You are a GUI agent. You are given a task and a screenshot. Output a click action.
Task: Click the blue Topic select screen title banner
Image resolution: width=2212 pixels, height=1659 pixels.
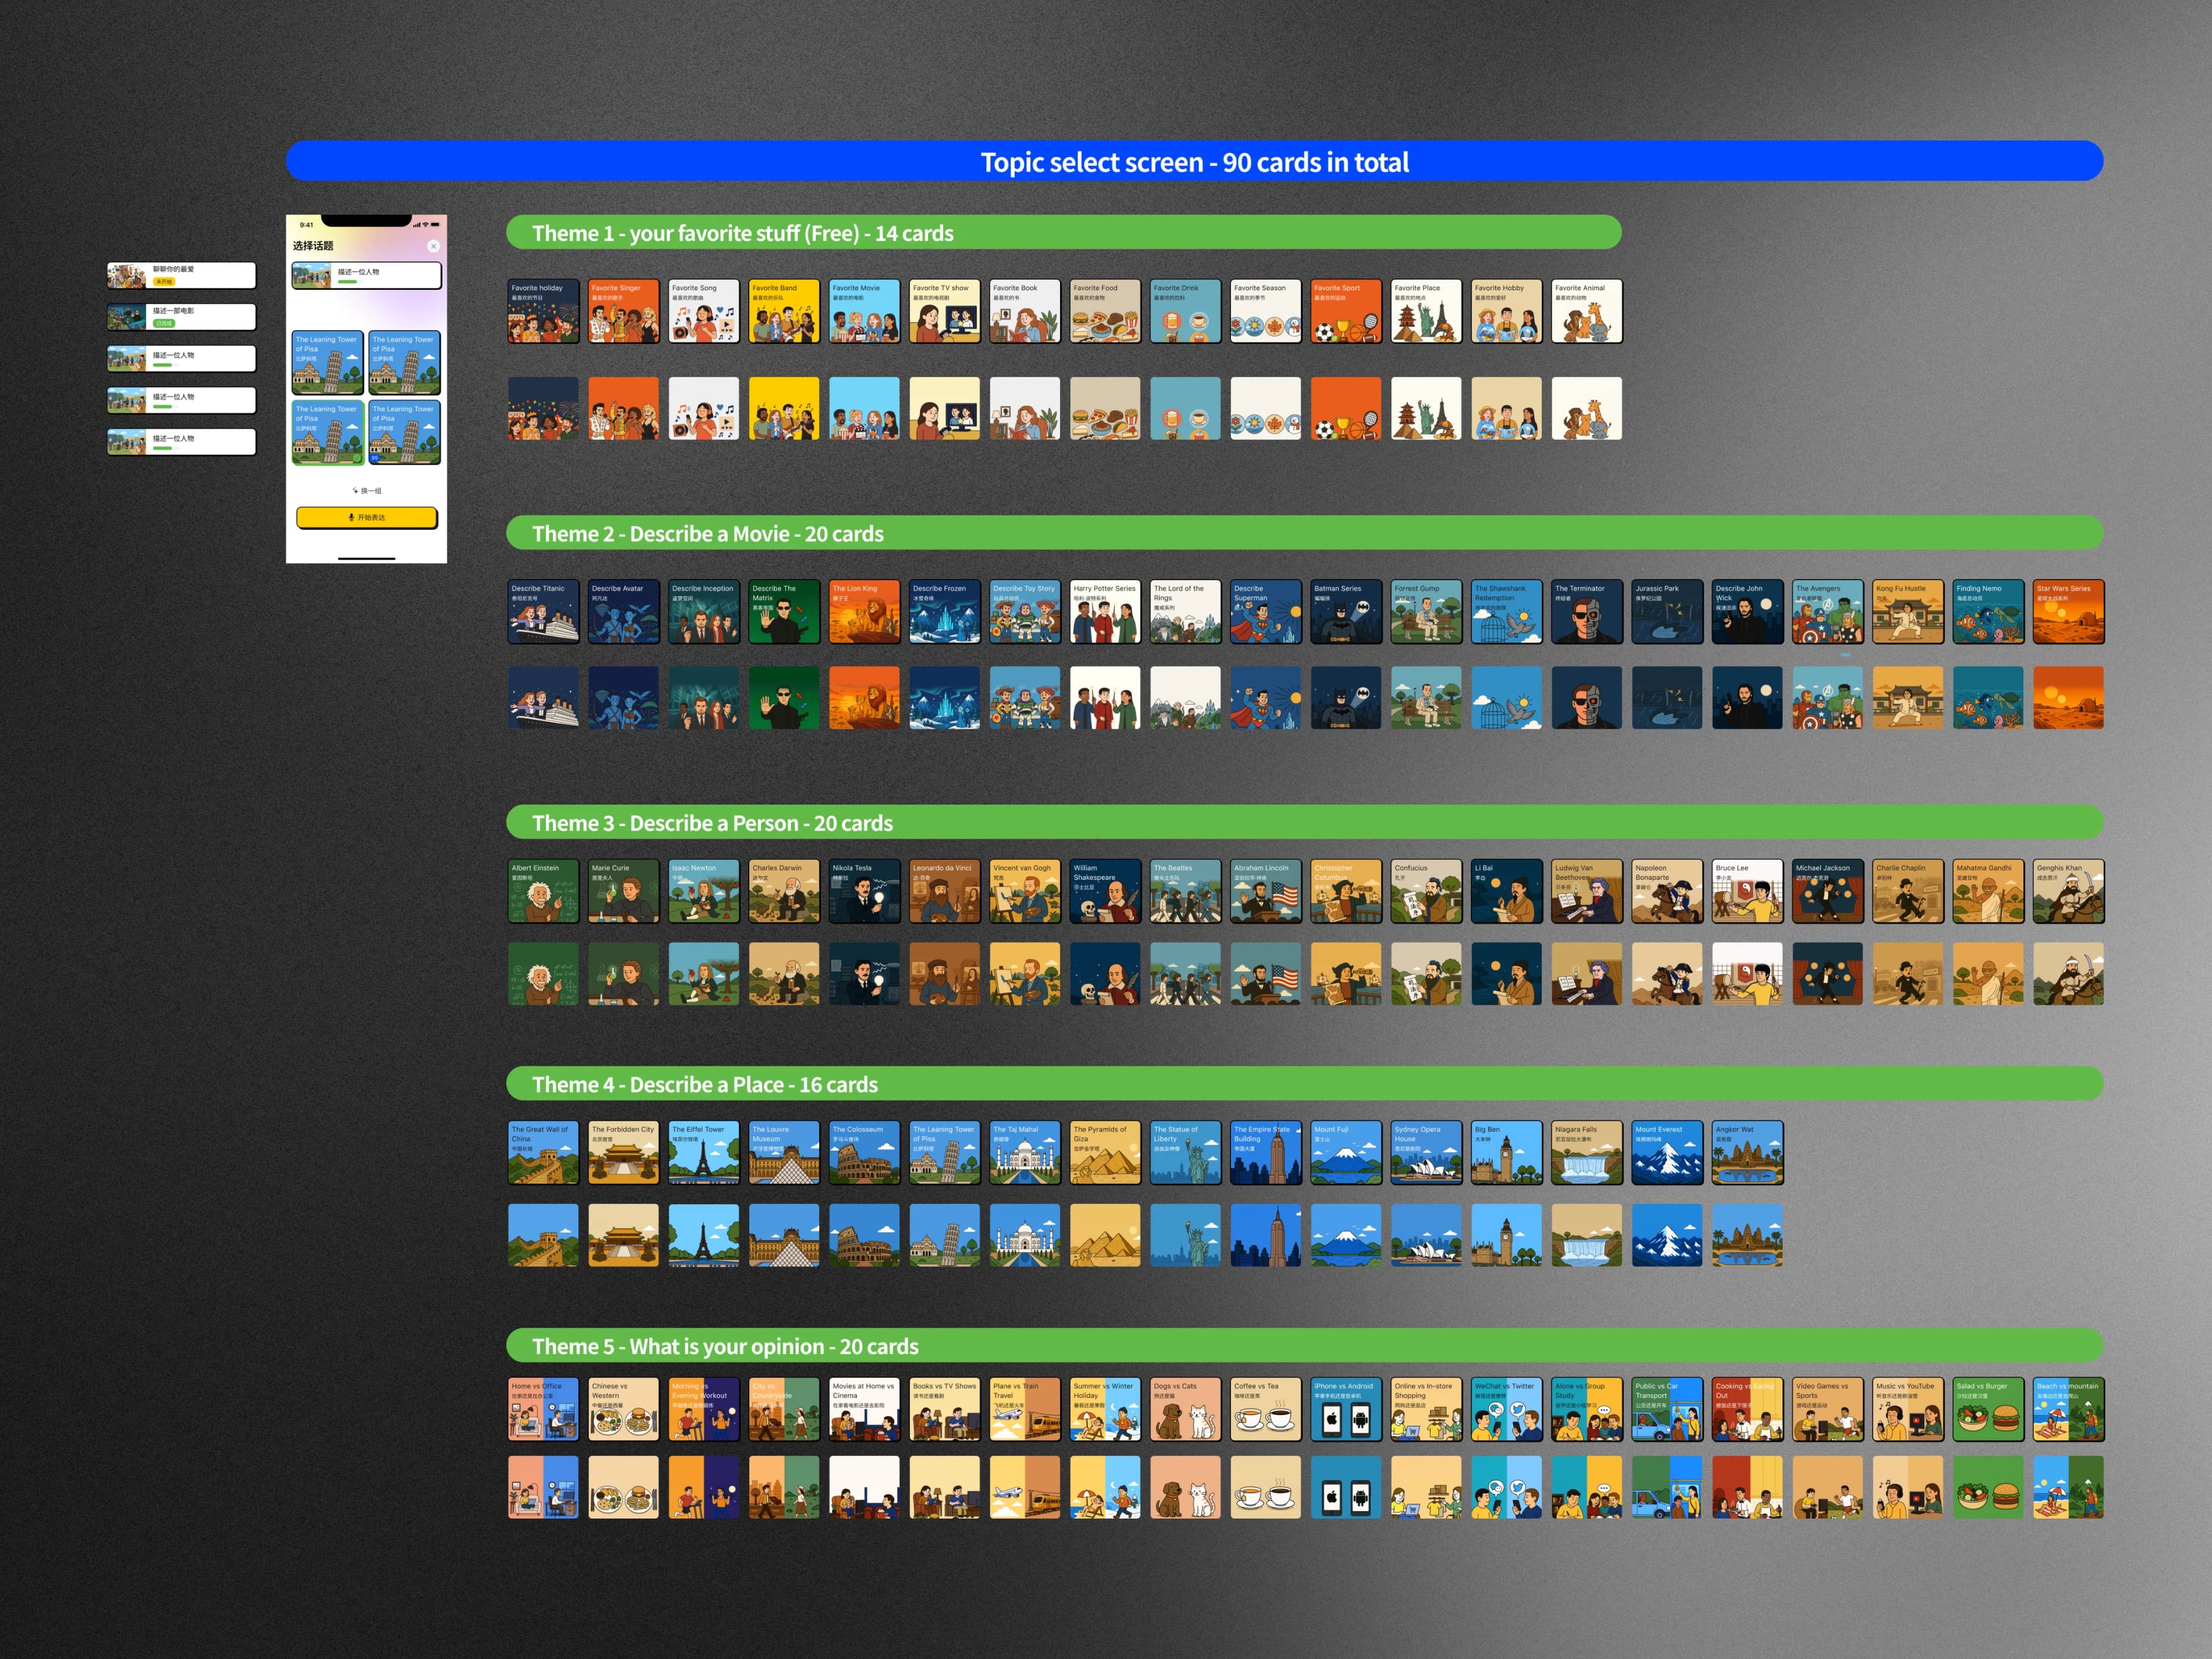click(1194, 161)
